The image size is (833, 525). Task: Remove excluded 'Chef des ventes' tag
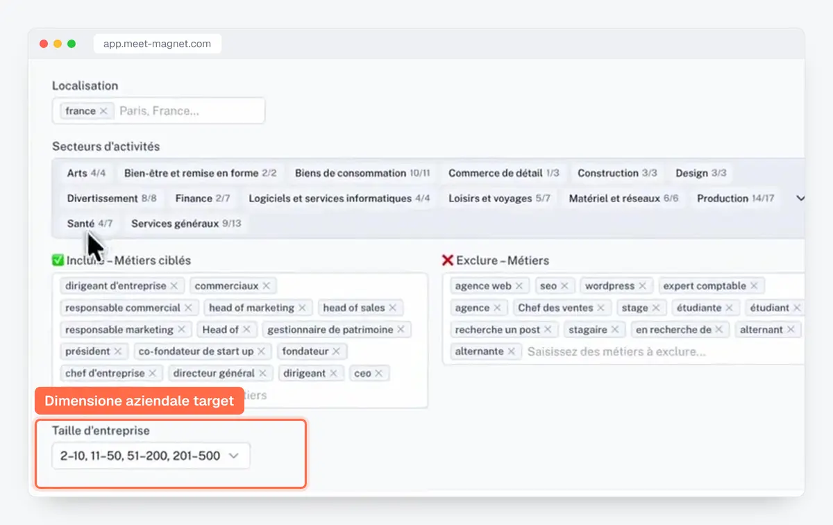point(601,308)
